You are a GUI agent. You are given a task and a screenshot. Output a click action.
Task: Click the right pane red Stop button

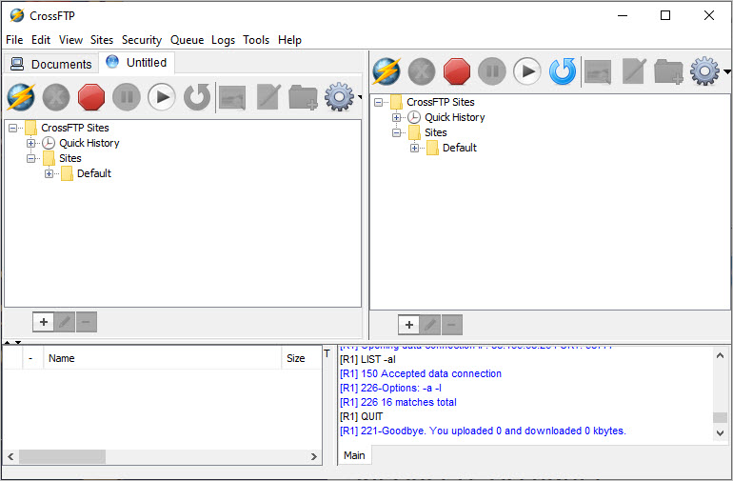[457, 71]
